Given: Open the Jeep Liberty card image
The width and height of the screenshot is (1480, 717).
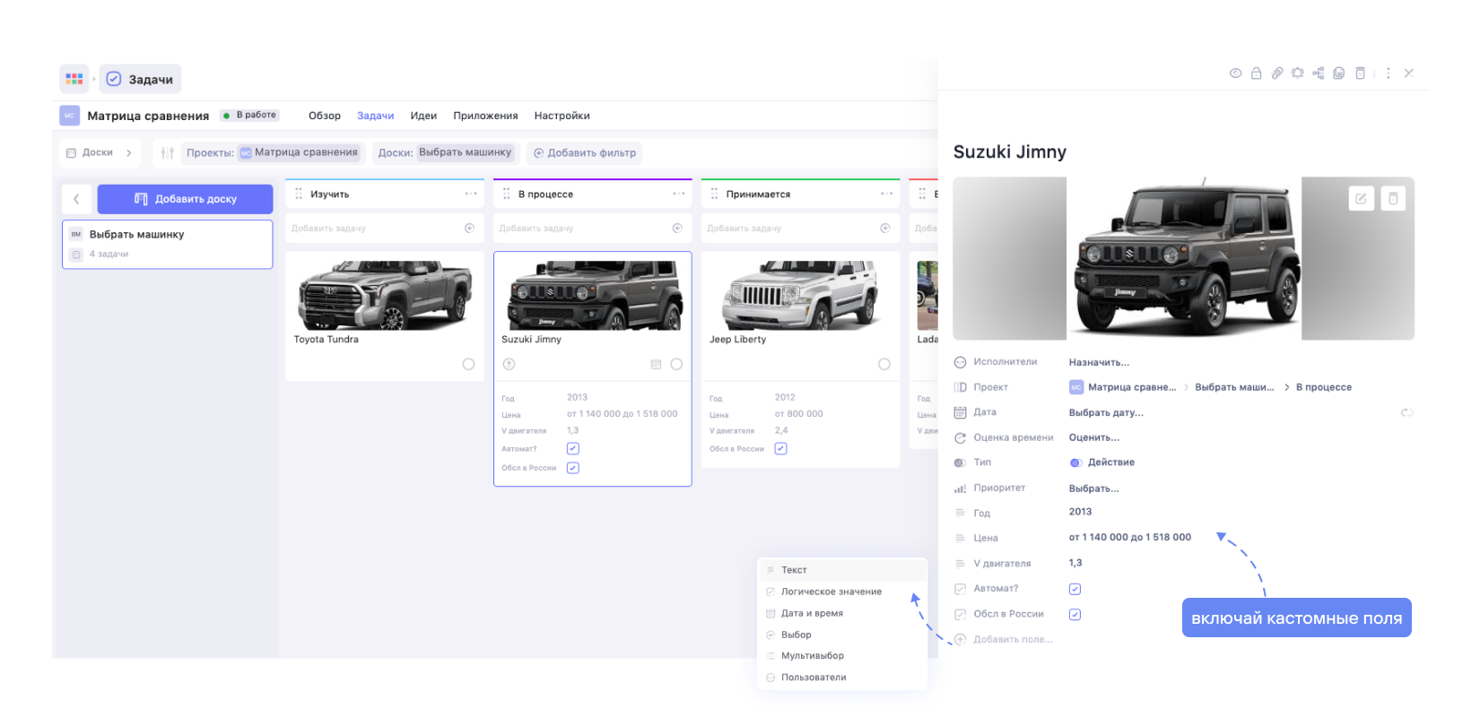Looking at the screenshot, I should tap(801, 296).
